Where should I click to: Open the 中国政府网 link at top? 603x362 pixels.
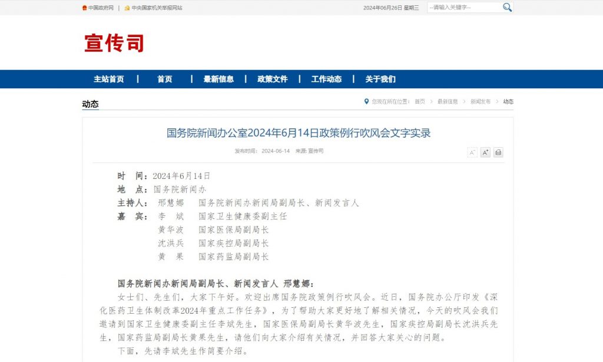101,8
